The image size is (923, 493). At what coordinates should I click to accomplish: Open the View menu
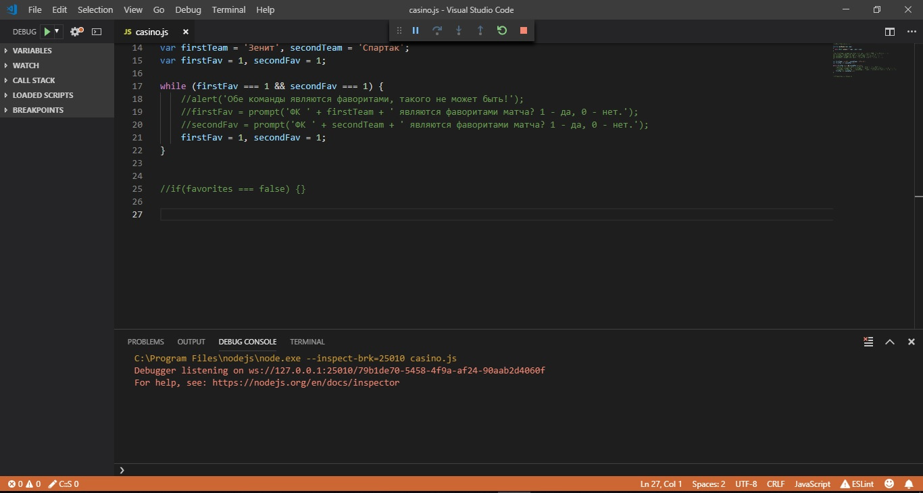click(x=133, y=9)
